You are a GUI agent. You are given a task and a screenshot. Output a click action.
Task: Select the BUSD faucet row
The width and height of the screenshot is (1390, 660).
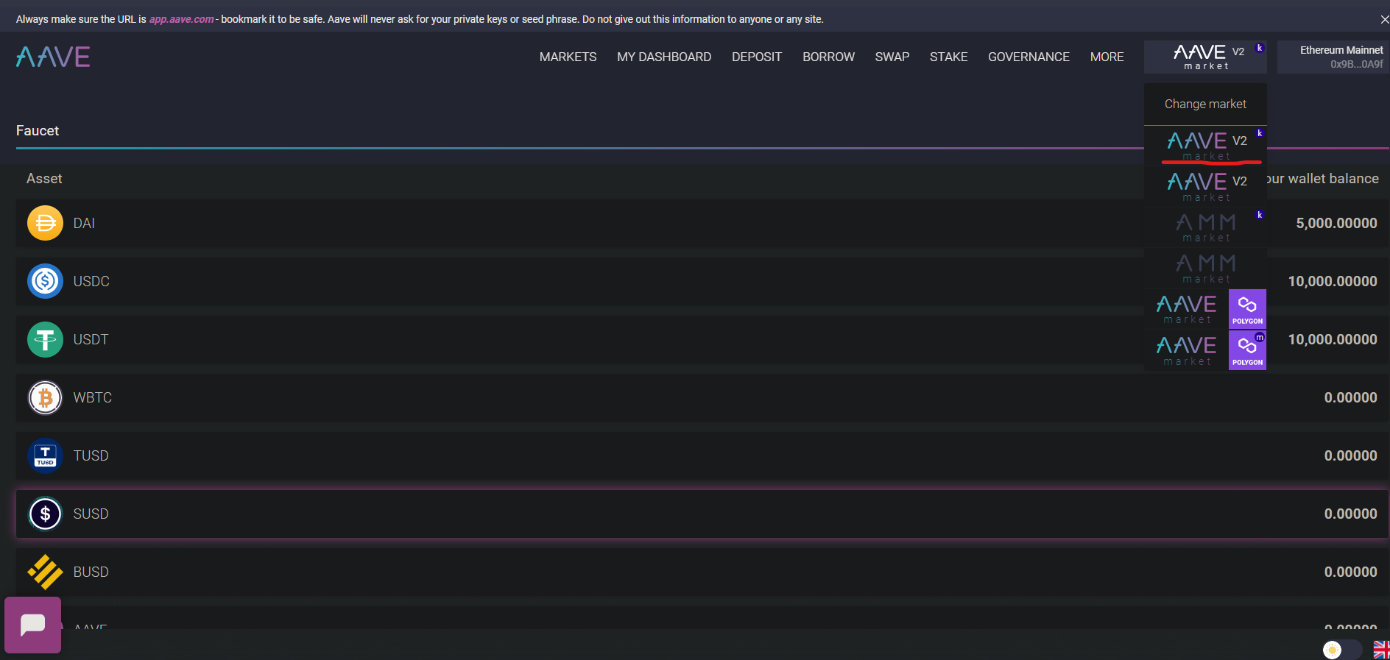[702, 572]
